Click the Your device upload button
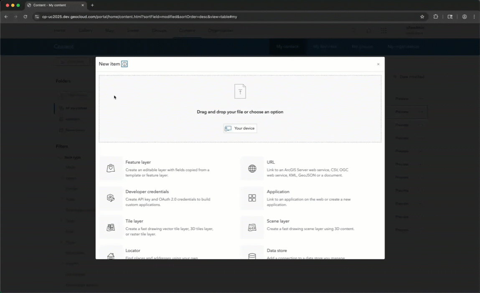The height and width of the screenshot is (293, 480). click(240, 128)
